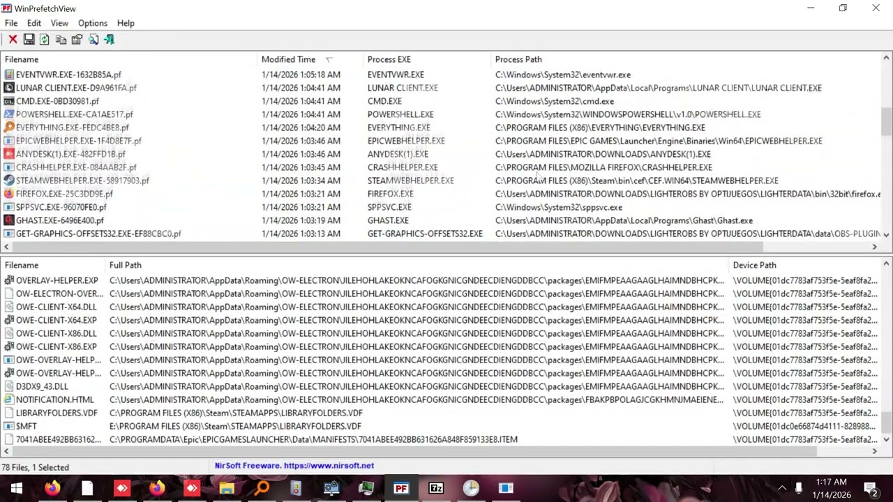Click the C:\Windows\System32\sppsvc.exe process path
893x502 pixels.
tap(559, 207)
